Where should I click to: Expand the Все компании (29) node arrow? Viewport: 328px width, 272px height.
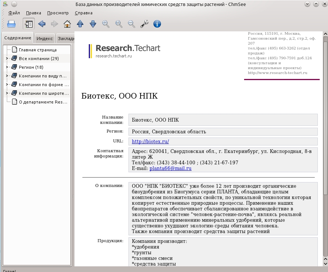click(x=7, y=58)
